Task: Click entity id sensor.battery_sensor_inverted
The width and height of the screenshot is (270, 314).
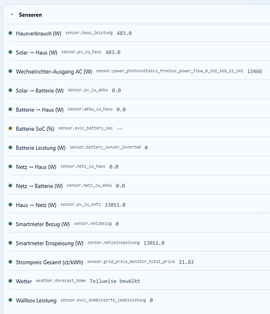Action: point(105,147)
